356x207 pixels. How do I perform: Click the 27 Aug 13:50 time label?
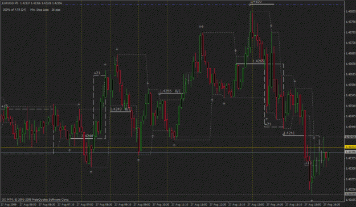[x=256, y=205]
